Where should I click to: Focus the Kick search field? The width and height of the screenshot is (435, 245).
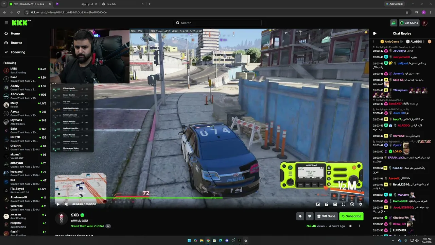pos(217,23)
